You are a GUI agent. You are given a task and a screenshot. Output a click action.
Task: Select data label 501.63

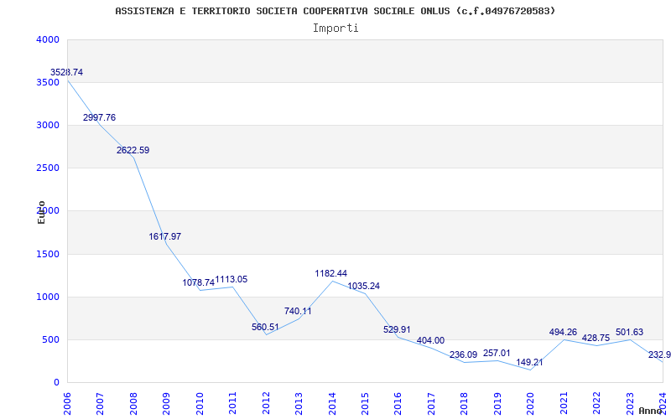coord(630,332)
